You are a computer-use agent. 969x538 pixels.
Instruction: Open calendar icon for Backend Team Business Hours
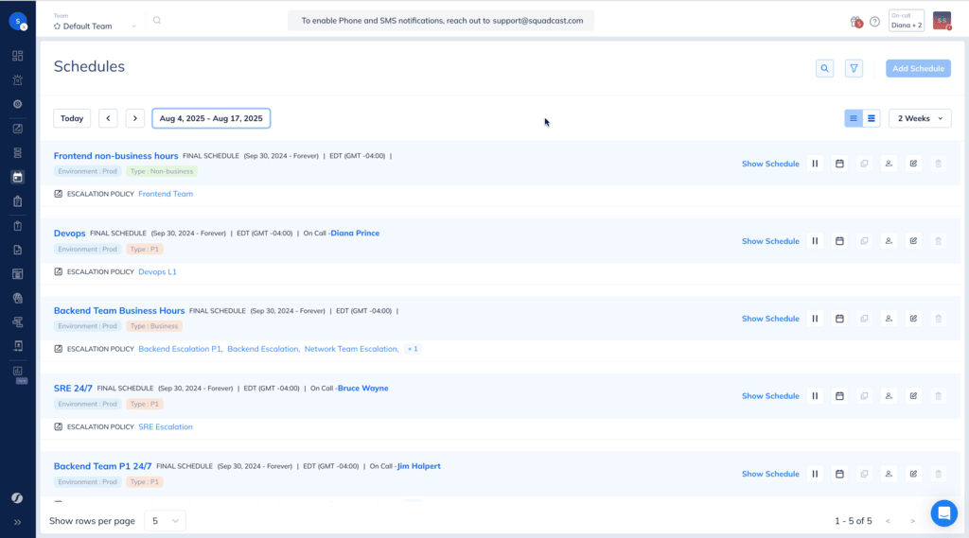(x=839, y=319)
